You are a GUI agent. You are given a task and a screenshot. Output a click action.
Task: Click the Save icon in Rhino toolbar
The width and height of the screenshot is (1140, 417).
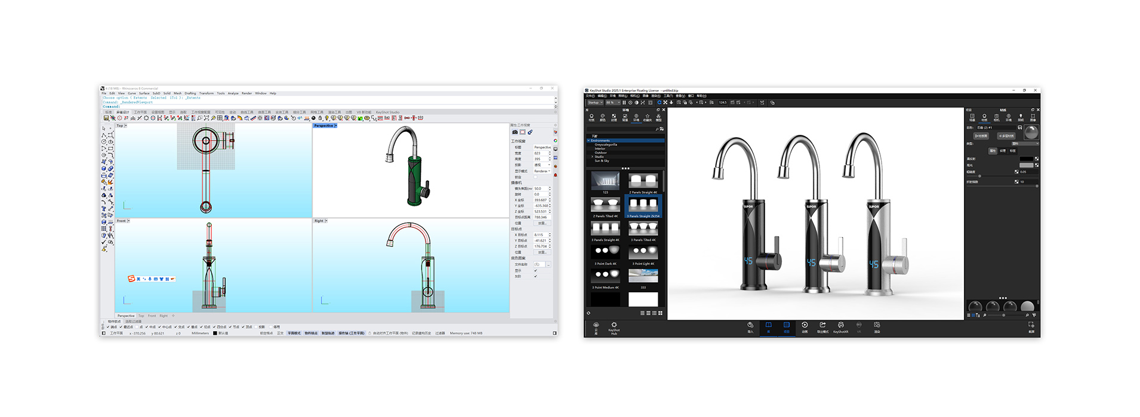click(x=106, y=118)
